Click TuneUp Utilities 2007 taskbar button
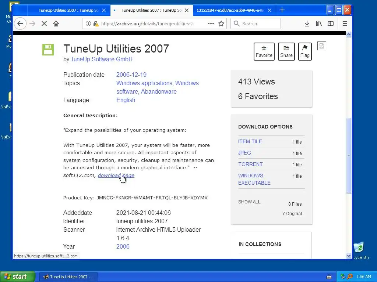The width and height of the screenshot is (377, 282). (68, 277)
